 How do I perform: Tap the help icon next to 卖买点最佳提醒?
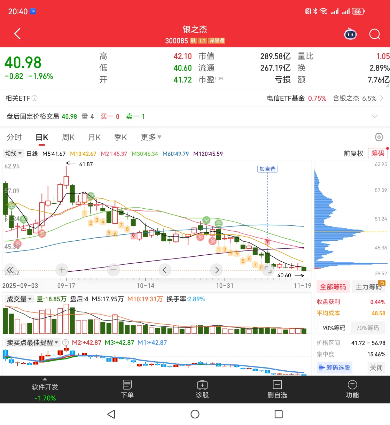[x=65, y=342]
